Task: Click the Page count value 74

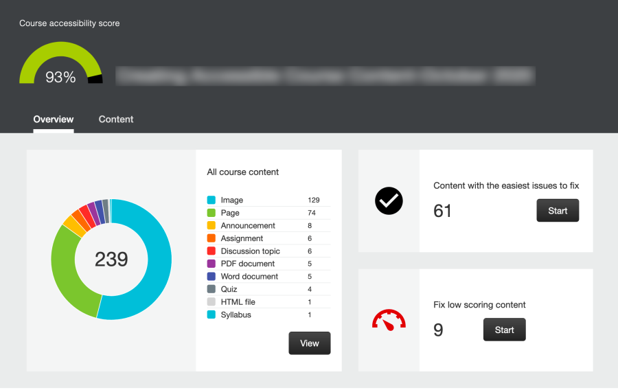Action: (x=311, y=213)
